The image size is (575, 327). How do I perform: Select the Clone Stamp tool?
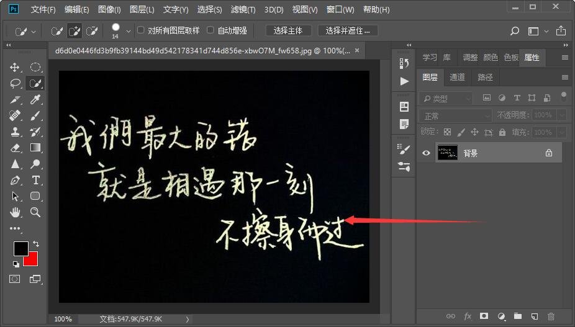click(15, 132)
